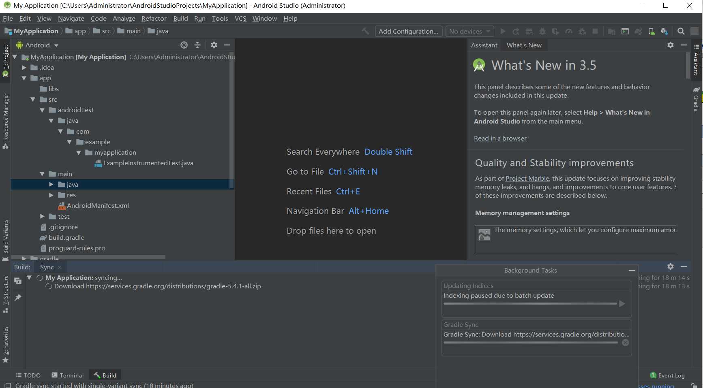Screen dimensions: 703x388
Task: Open Build panel settings gear
Action: [671, 266]
